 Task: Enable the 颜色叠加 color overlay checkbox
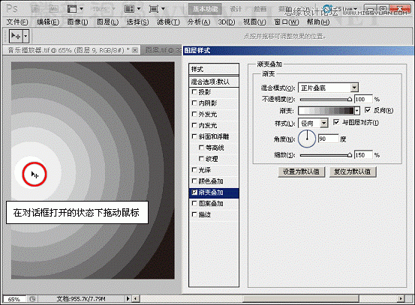[x=194, y=181]
